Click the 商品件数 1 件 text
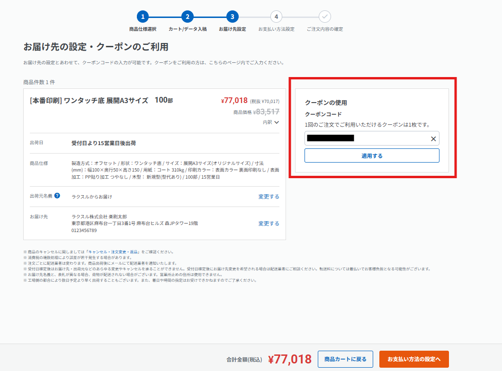The image size is (502, 371). [x=39, y=82]
